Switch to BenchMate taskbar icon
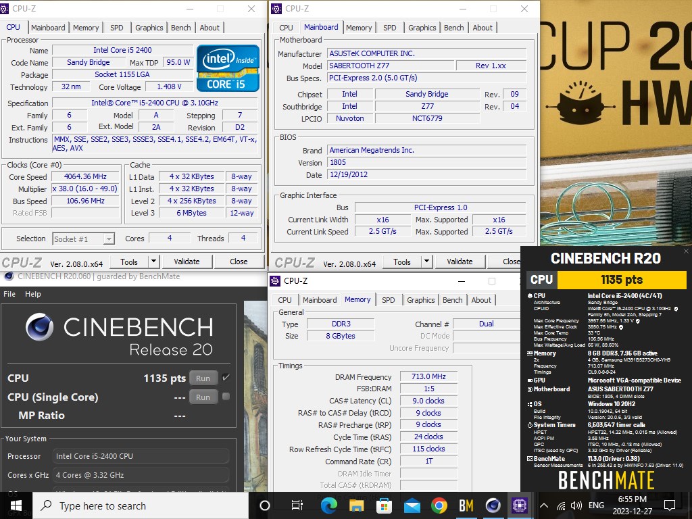 [466, 505]
